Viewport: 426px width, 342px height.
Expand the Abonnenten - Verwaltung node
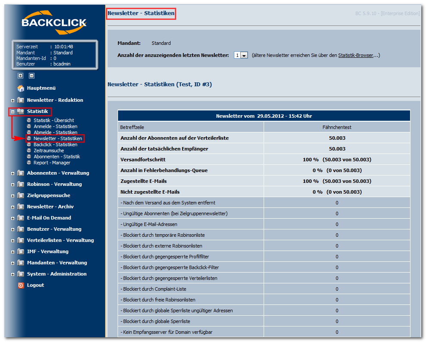(12, 173)
